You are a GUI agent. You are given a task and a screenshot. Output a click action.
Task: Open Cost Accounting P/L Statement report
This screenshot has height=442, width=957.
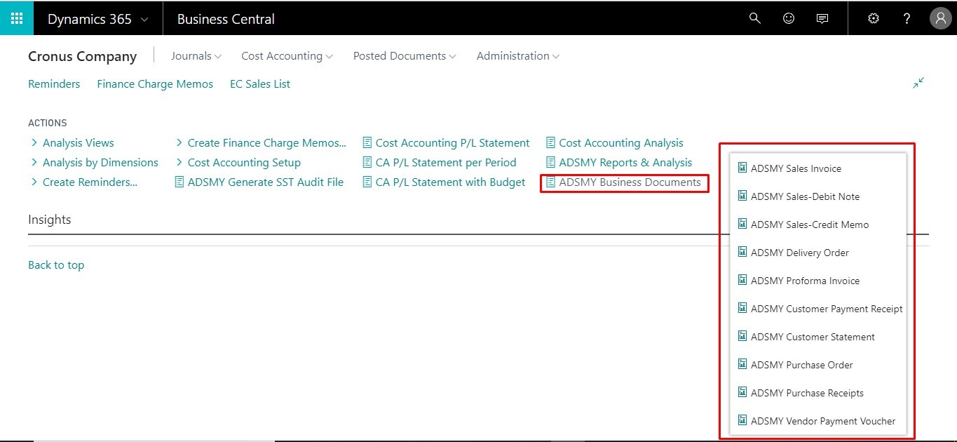coord(453,143)
